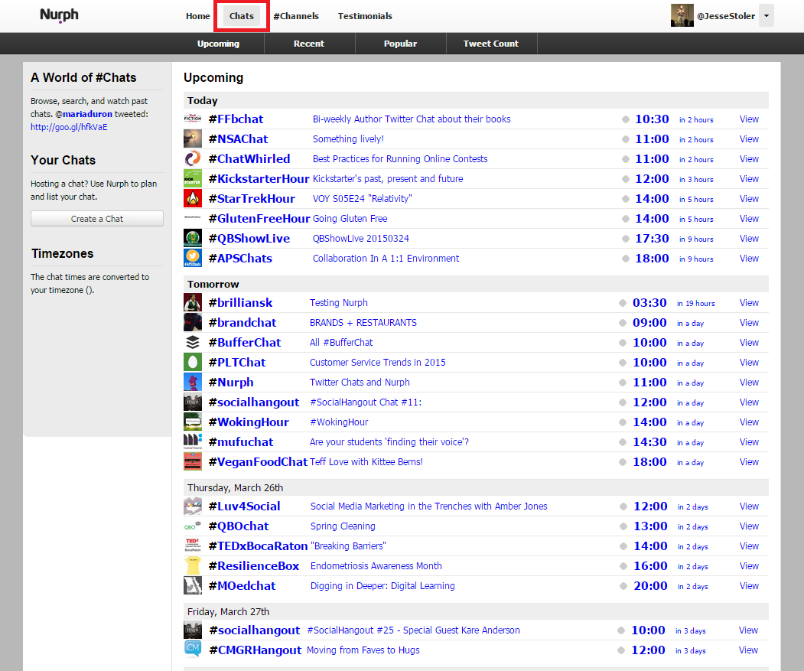Viewport: 804px width, 671px height.
Task: Click the @JesseStoler profile picture
Action: point(682,15)
